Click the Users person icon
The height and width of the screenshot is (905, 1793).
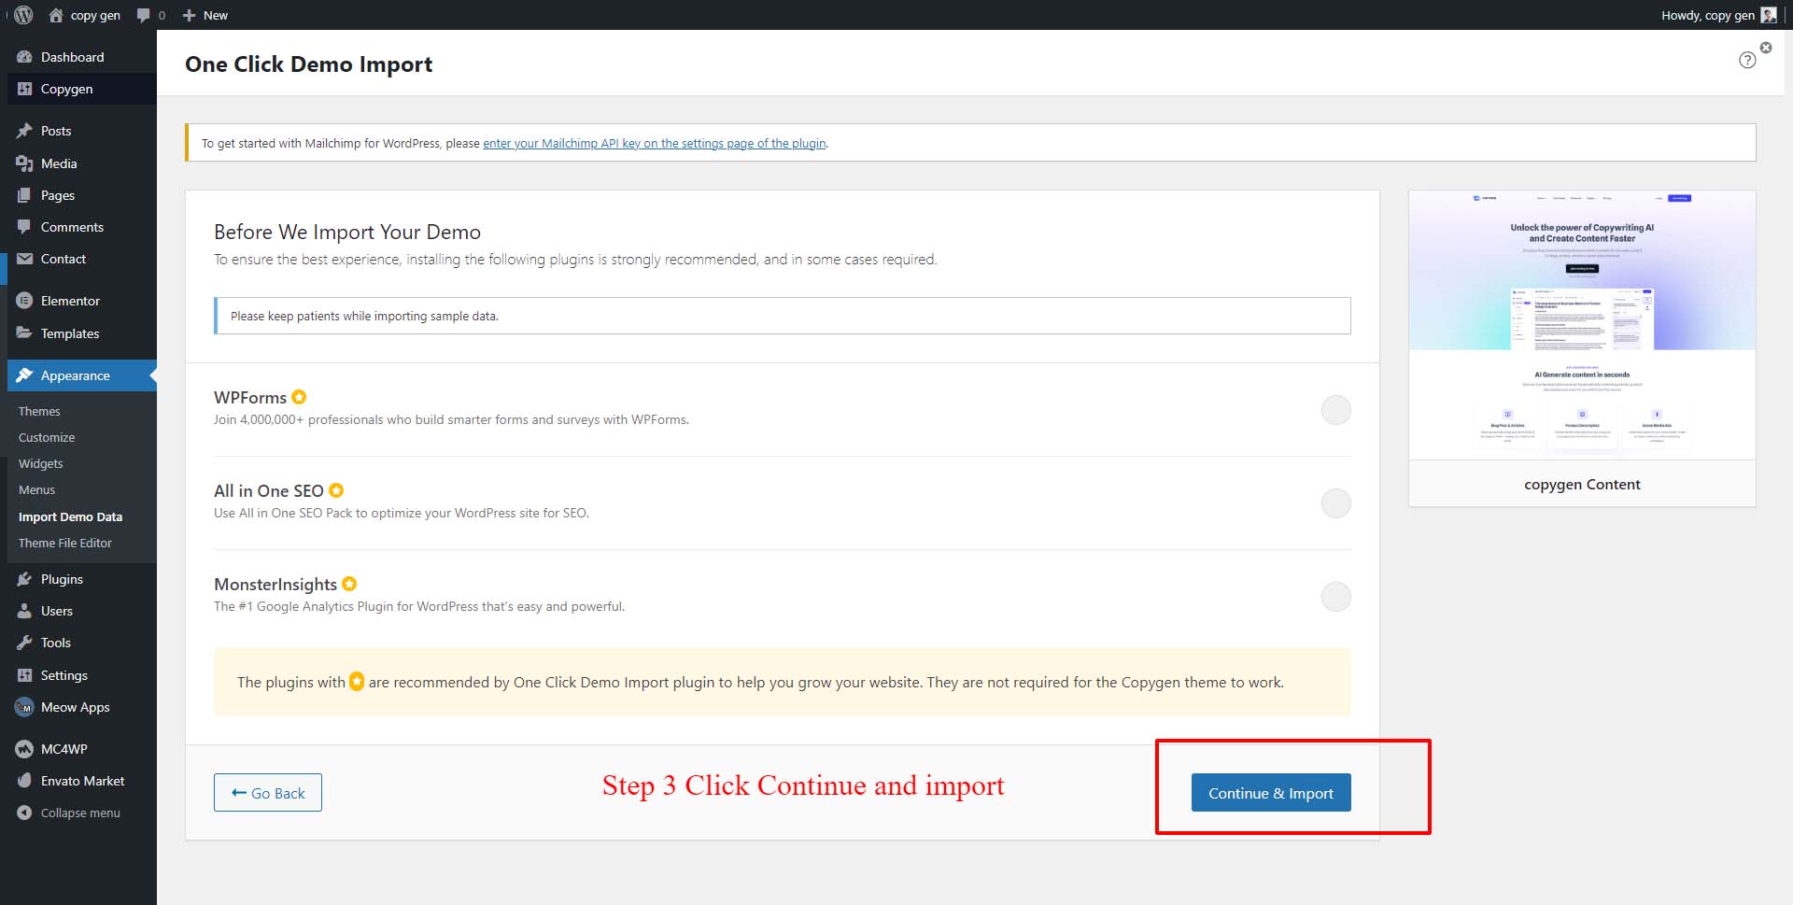pyautogui.click(x=24, y=611)
